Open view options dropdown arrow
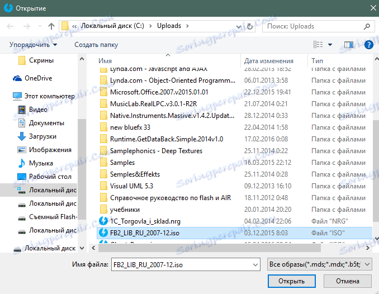Image resolution: width=379 pixels, height=294 pixels. [x=330, y=45]
